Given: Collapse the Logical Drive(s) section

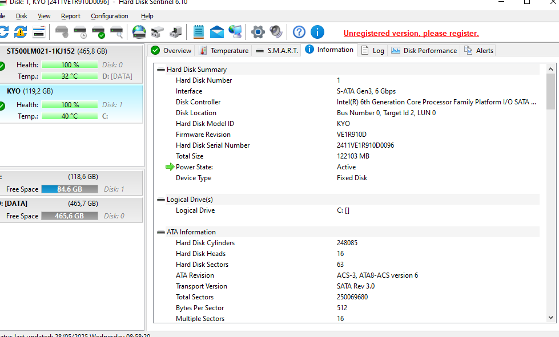Looking at the screenshot, I should pyautogui.click(x=160, y=199).
